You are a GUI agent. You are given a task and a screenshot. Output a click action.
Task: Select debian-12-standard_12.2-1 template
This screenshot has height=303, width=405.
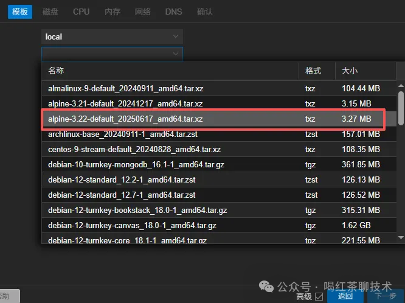click(219, 179)
